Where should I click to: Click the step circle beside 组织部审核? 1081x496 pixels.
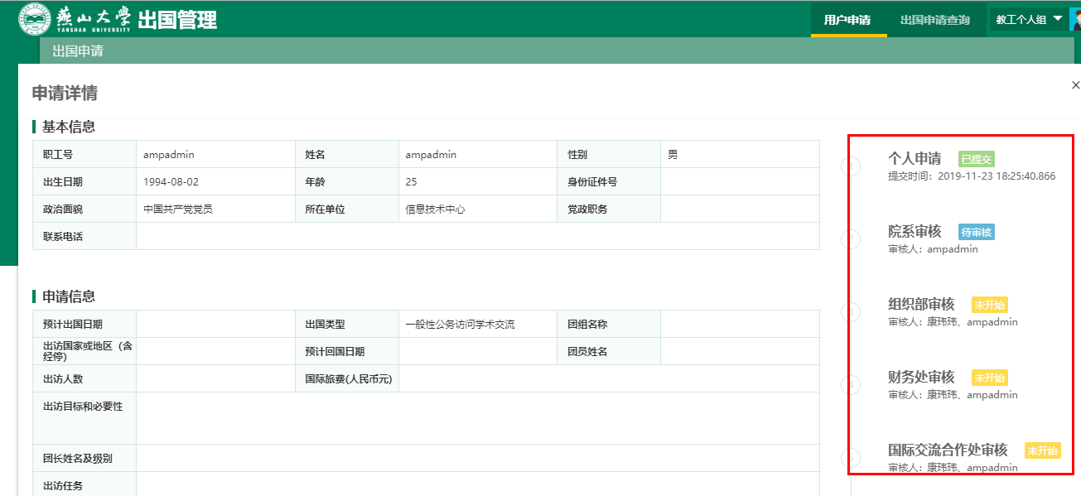click(851, 312)
